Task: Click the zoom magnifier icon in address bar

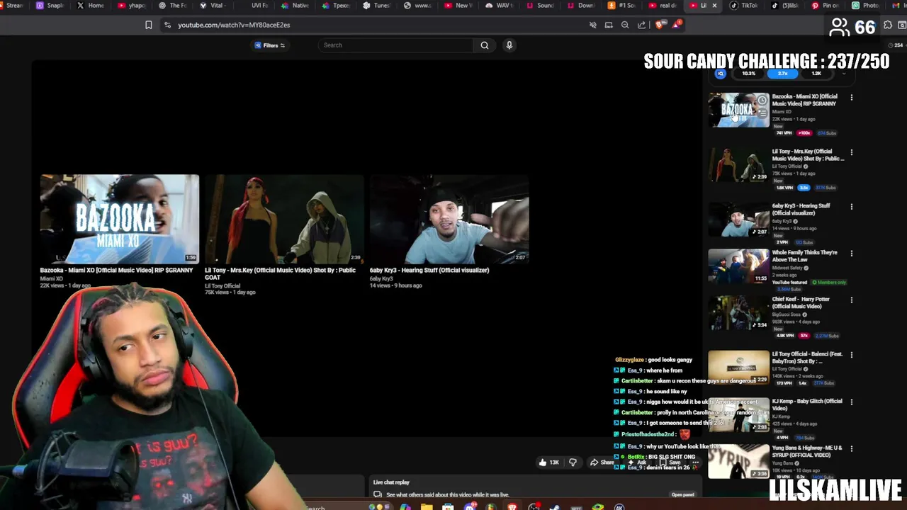Action: click(x=625, y=25)
